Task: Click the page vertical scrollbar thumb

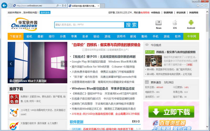Action: click(x=207, y=23)
